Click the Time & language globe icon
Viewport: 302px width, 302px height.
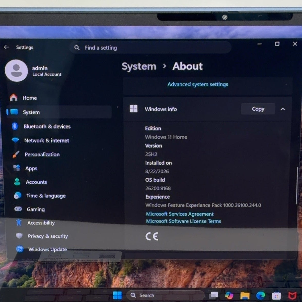click(18, 195)
